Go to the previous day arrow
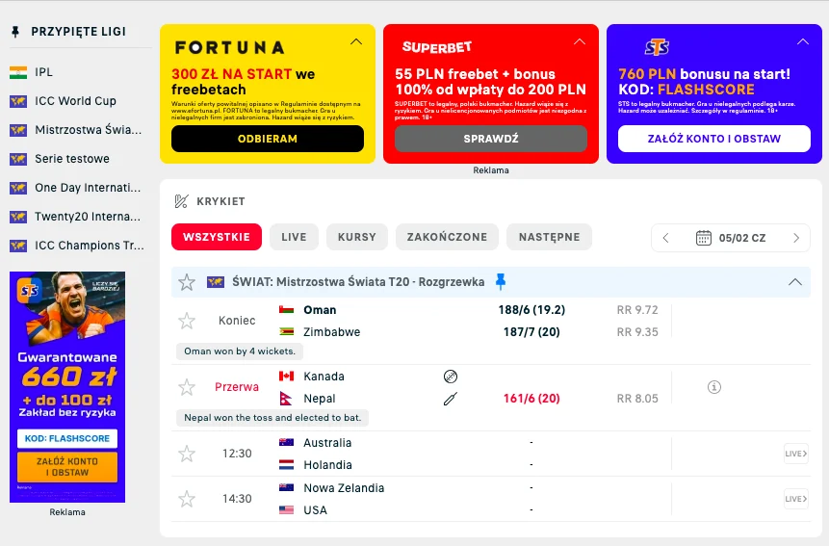Image resolution: width=829 pixels, height=546 pixels. [x=665, y=238]
